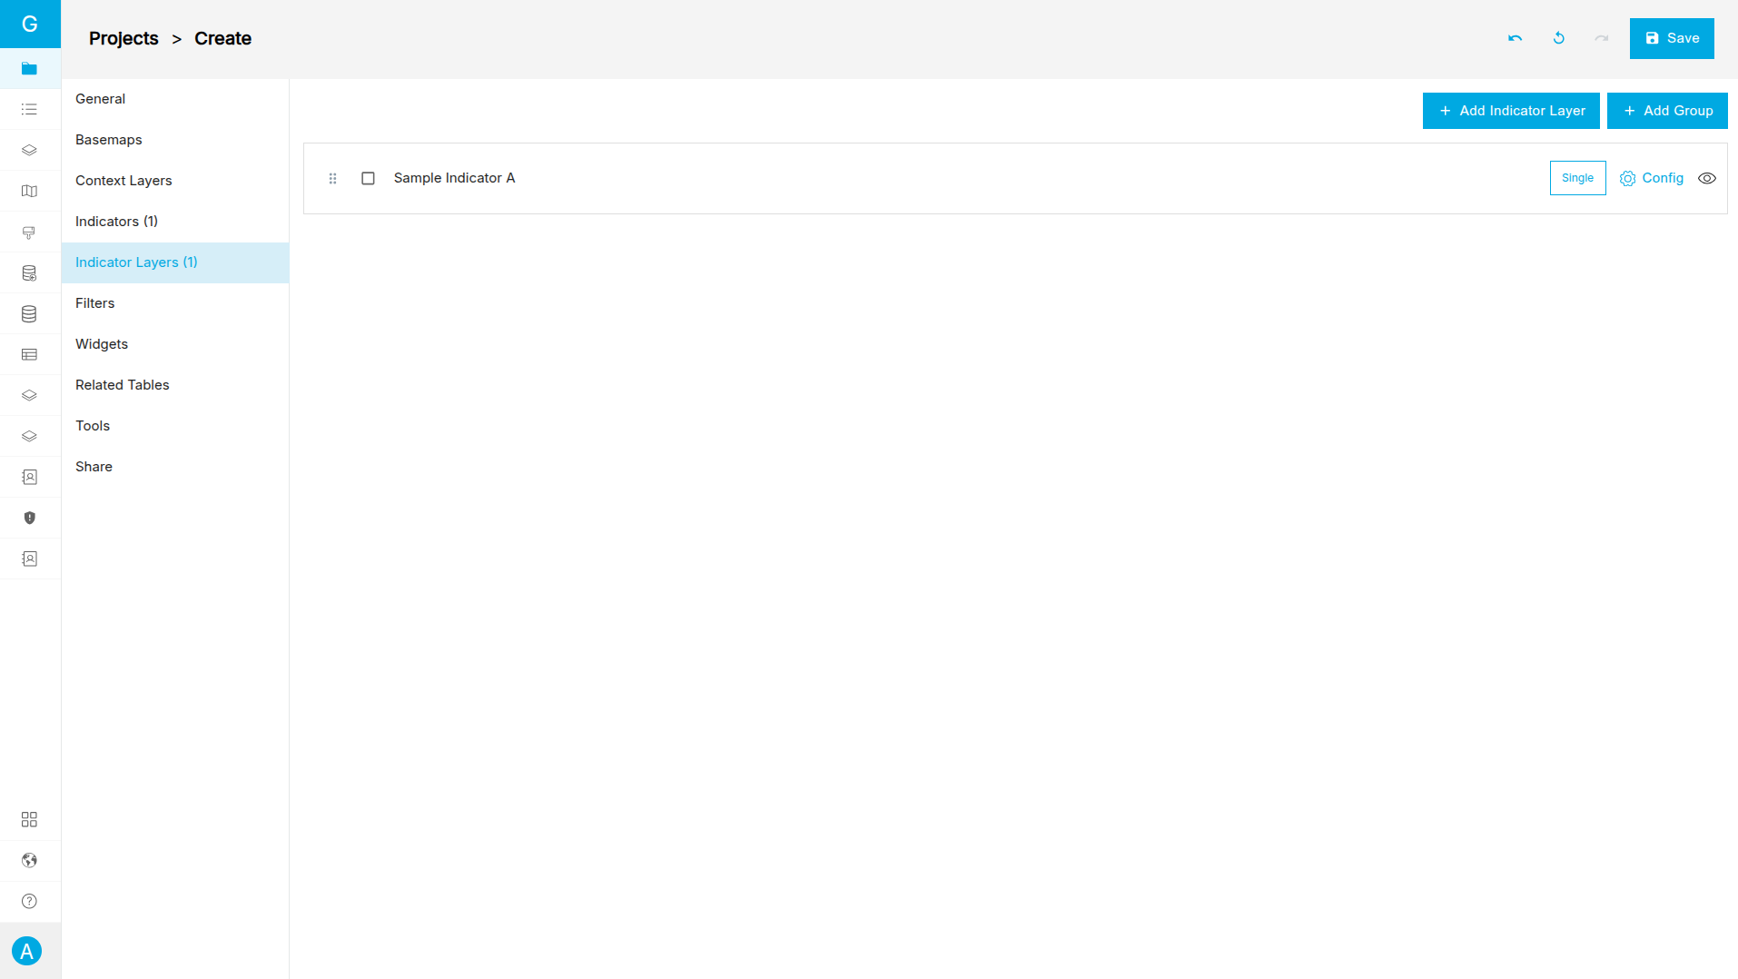Open the four-squares grid icon

pyautogui.click(x=29, y=819)
